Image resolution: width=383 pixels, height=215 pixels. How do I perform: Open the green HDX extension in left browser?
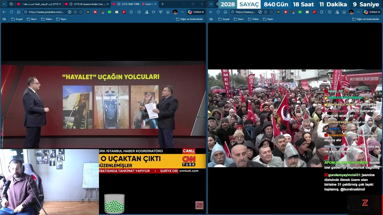click(110, 12)
